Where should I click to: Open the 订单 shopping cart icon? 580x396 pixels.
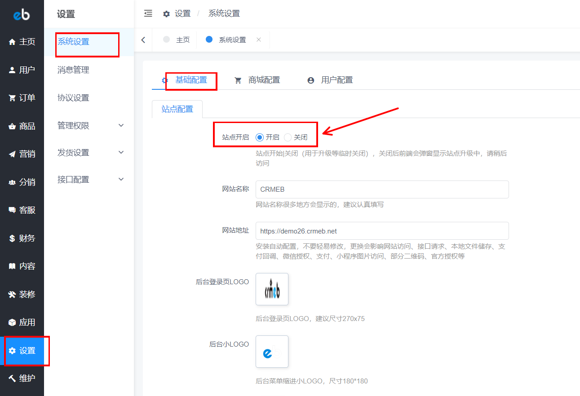[12, 98]
